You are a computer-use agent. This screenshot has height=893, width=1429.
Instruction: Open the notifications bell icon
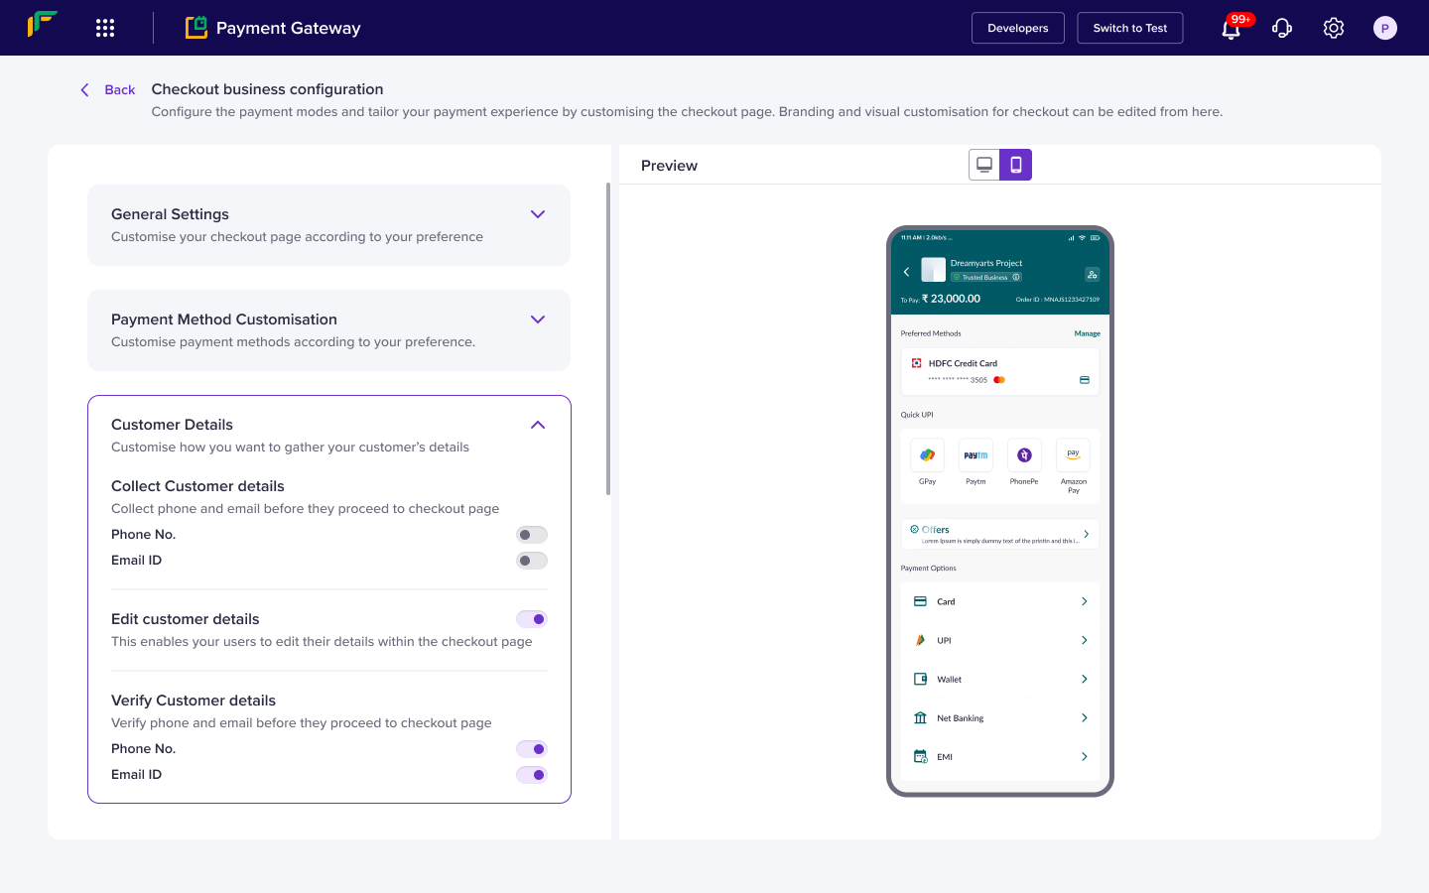(x=1231, y=29)
